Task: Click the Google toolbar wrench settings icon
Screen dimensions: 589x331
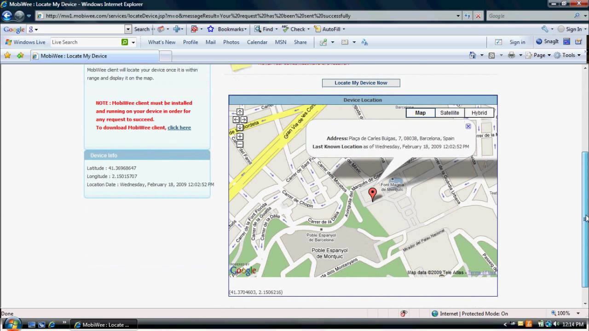Action: point(545,29)
